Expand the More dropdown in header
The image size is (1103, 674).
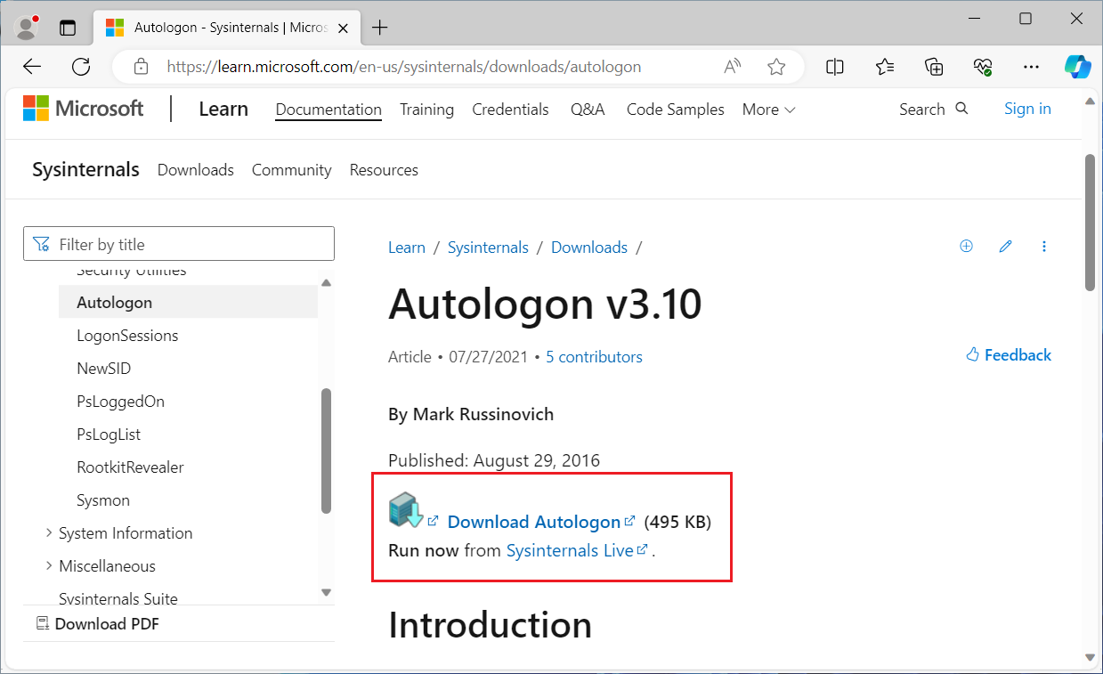(769, 110)
